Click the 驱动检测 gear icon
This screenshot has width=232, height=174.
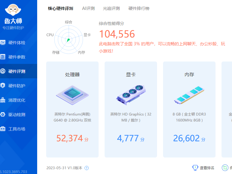point(2,115)
